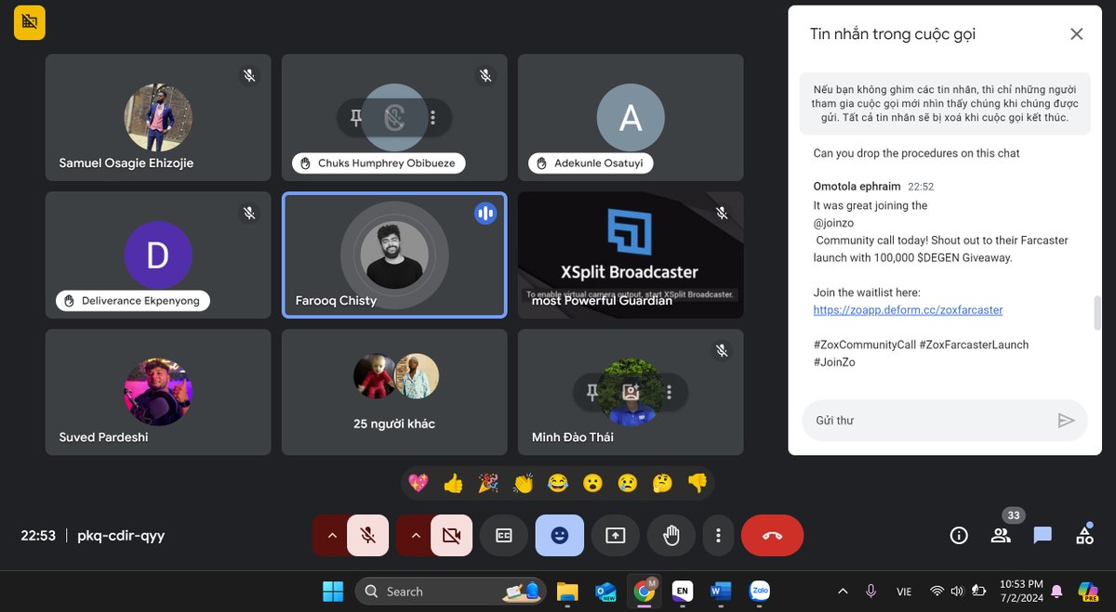Show the participants list with 33 badge

pos(1002,534)
